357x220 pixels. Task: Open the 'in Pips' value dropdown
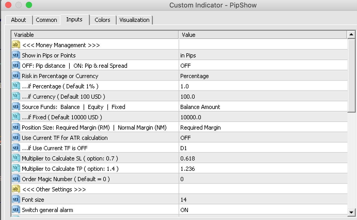pyautogui.click(x=188, y=55)
